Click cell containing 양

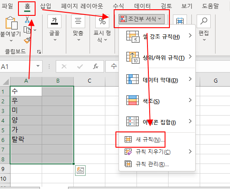pyautogui.click(x=26, y=120)
